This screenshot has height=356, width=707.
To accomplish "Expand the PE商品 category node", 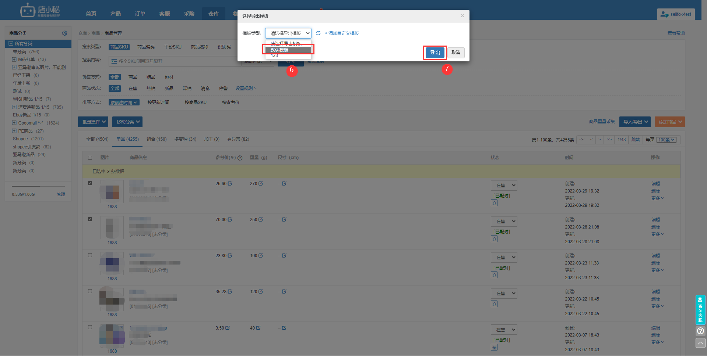I will [14, 131].
